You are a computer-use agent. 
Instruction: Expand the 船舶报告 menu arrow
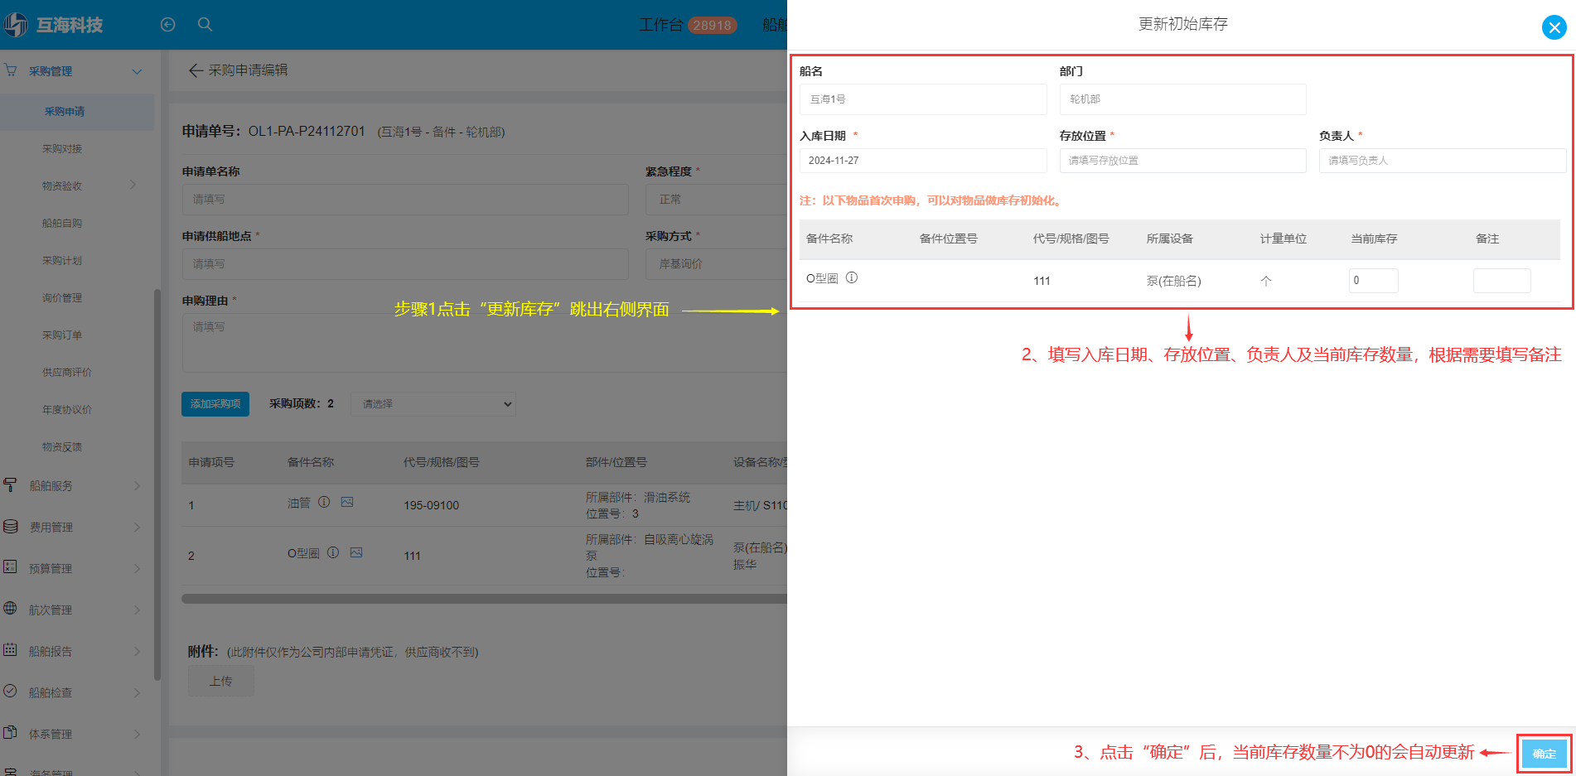tap(137, 651)
